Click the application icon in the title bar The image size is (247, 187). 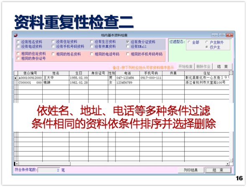(15, 35)
